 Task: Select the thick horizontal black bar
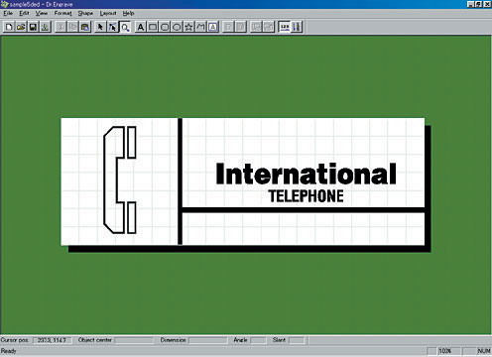304,210
